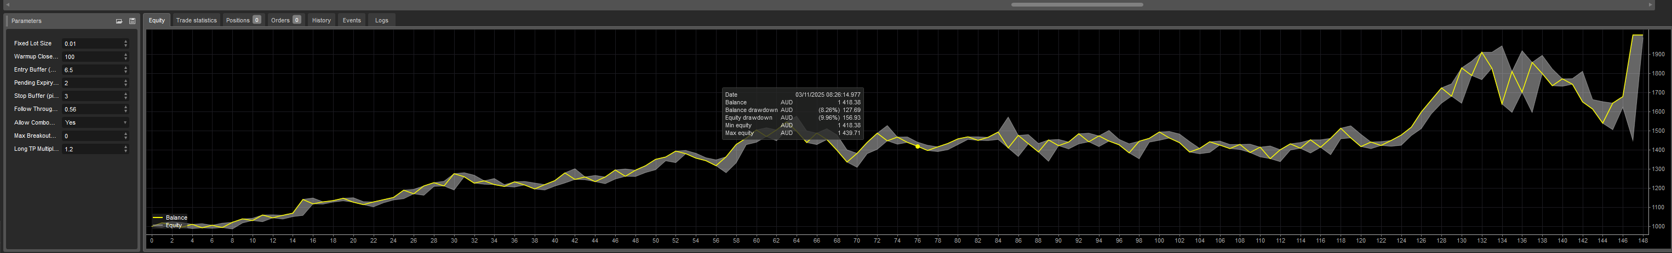This screenshot has width=1672, height=253.
Task: Click the yellow data point marker on chart
Action: pos(917,147)
